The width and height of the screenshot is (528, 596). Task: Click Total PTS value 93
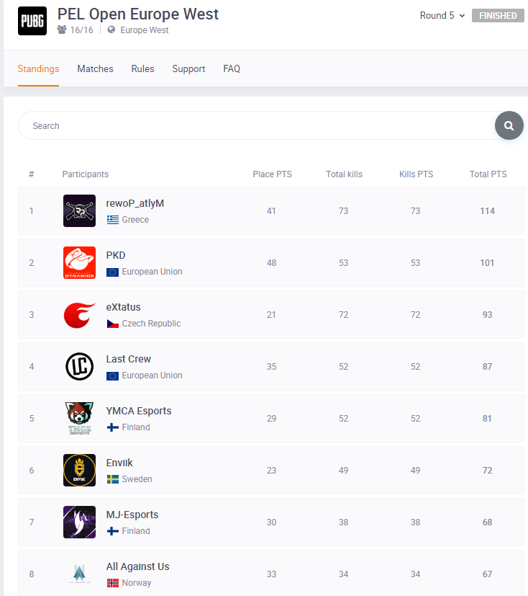point(487,315)
